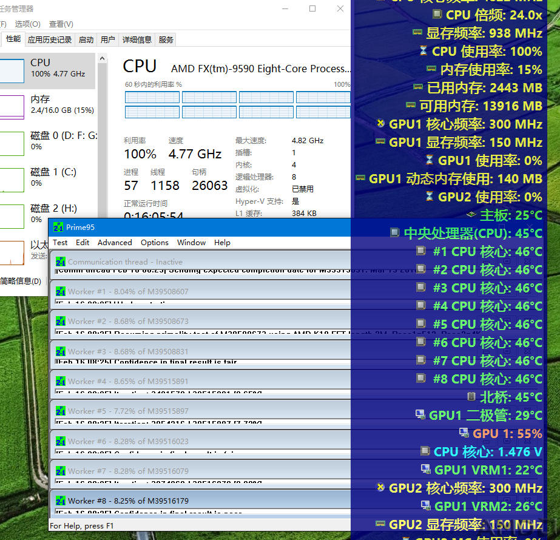Click the Worker #5 window icon

tap(60, 411)
